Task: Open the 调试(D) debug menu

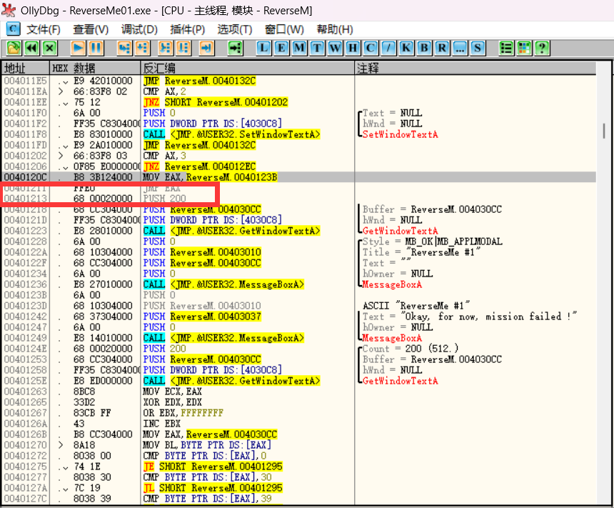Action: click(x=139, y=29)
